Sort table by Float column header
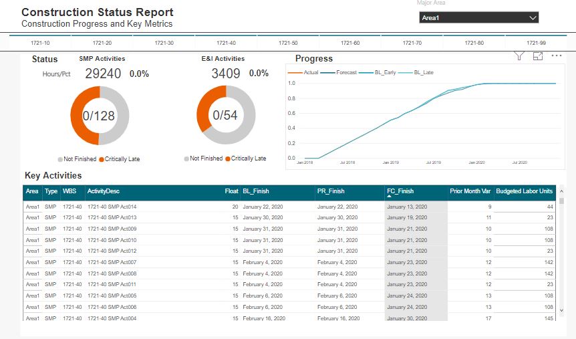 (x=231, y=191)
